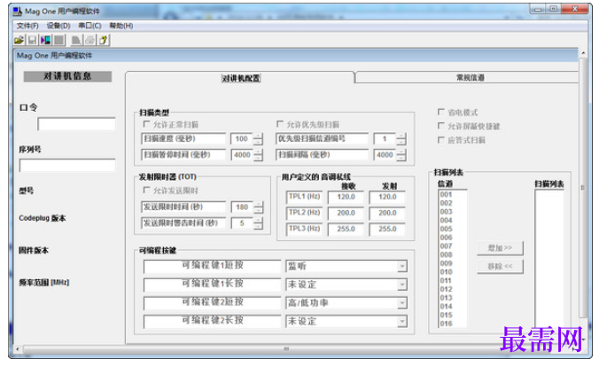
Task: Decrease 扫描暂停时间 value with down arrow
Action: coord(258,158)
